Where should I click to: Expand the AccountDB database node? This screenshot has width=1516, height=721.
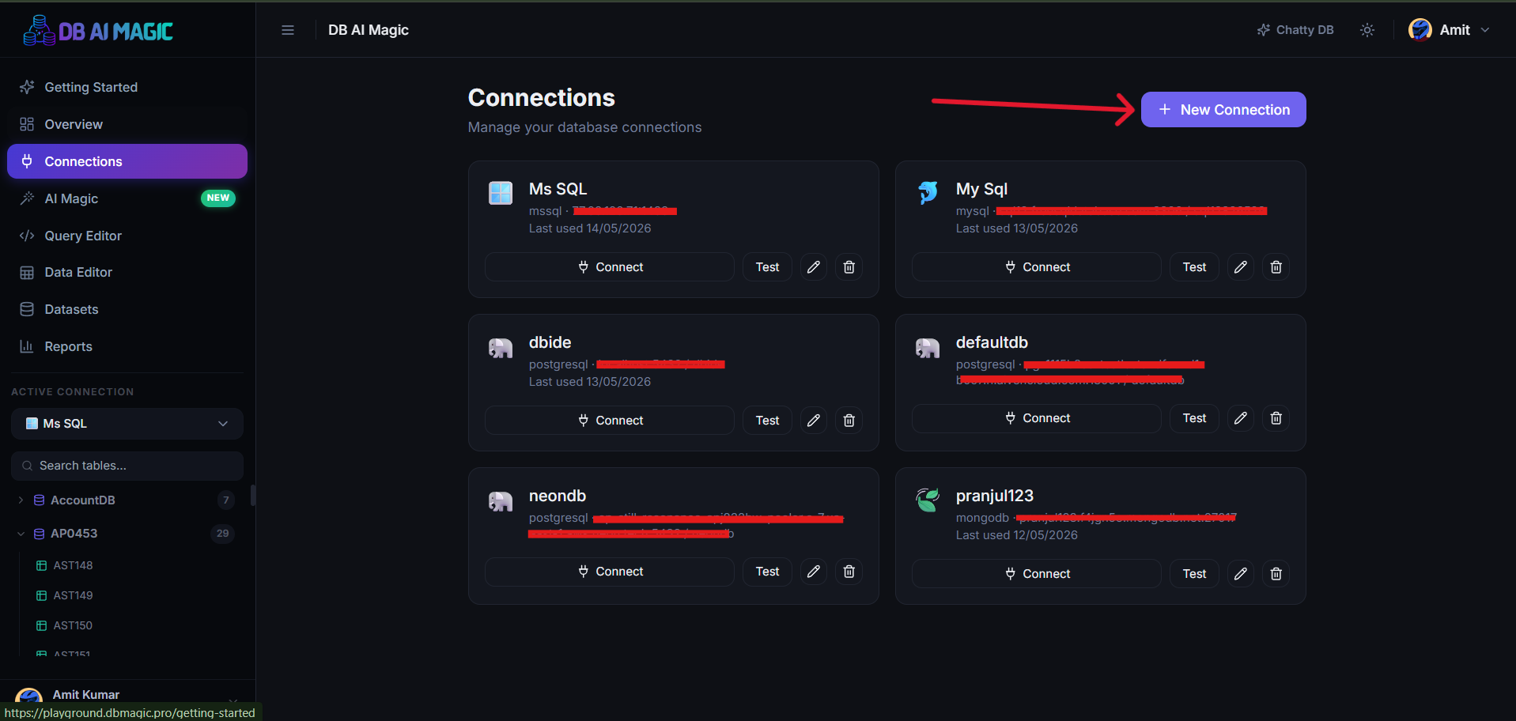21,500
